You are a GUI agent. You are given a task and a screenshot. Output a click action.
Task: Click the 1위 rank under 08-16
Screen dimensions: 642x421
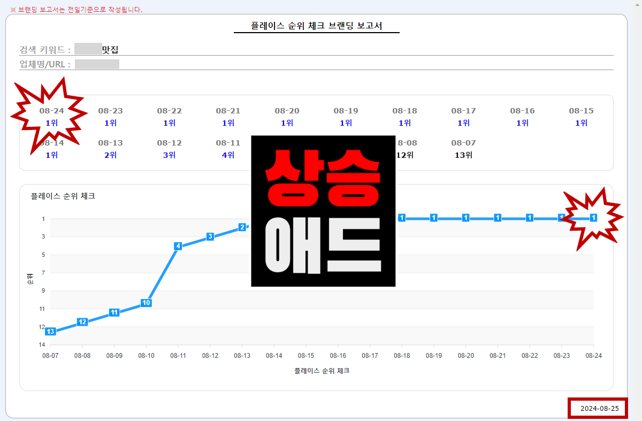pos(522,123)
